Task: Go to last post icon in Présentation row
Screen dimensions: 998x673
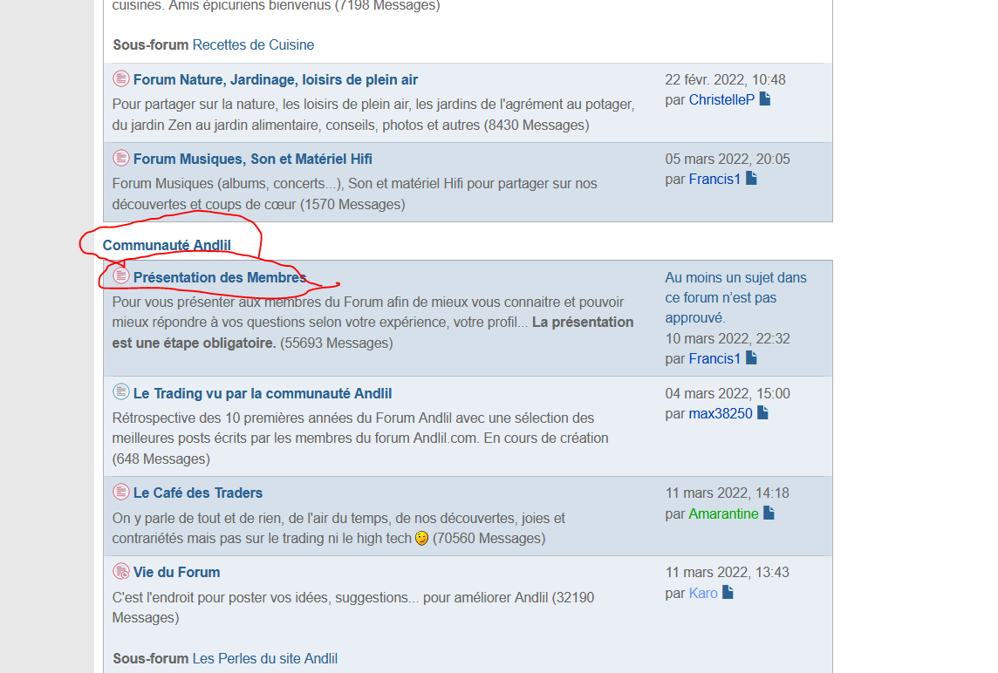Action: coord(751,357)
